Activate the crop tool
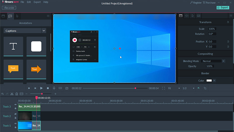Screen dimensions: 234x132 click(x=205, y=88)
